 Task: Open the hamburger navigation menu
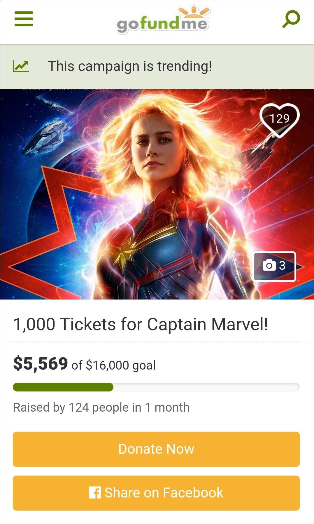(24, 19)
